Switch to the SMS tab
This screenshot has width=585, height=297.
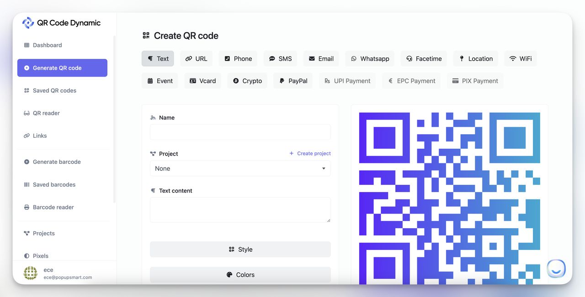pyautogui.click(x=280, y=58)
